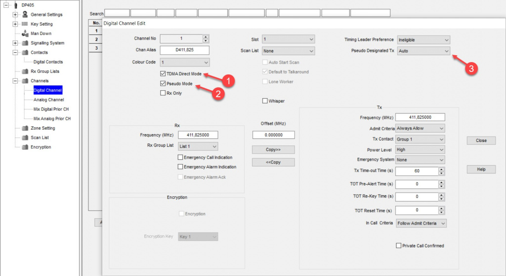Click the Signalling System folder icon
Viewport: 506px width, 276px height.
tap(25, 43)
